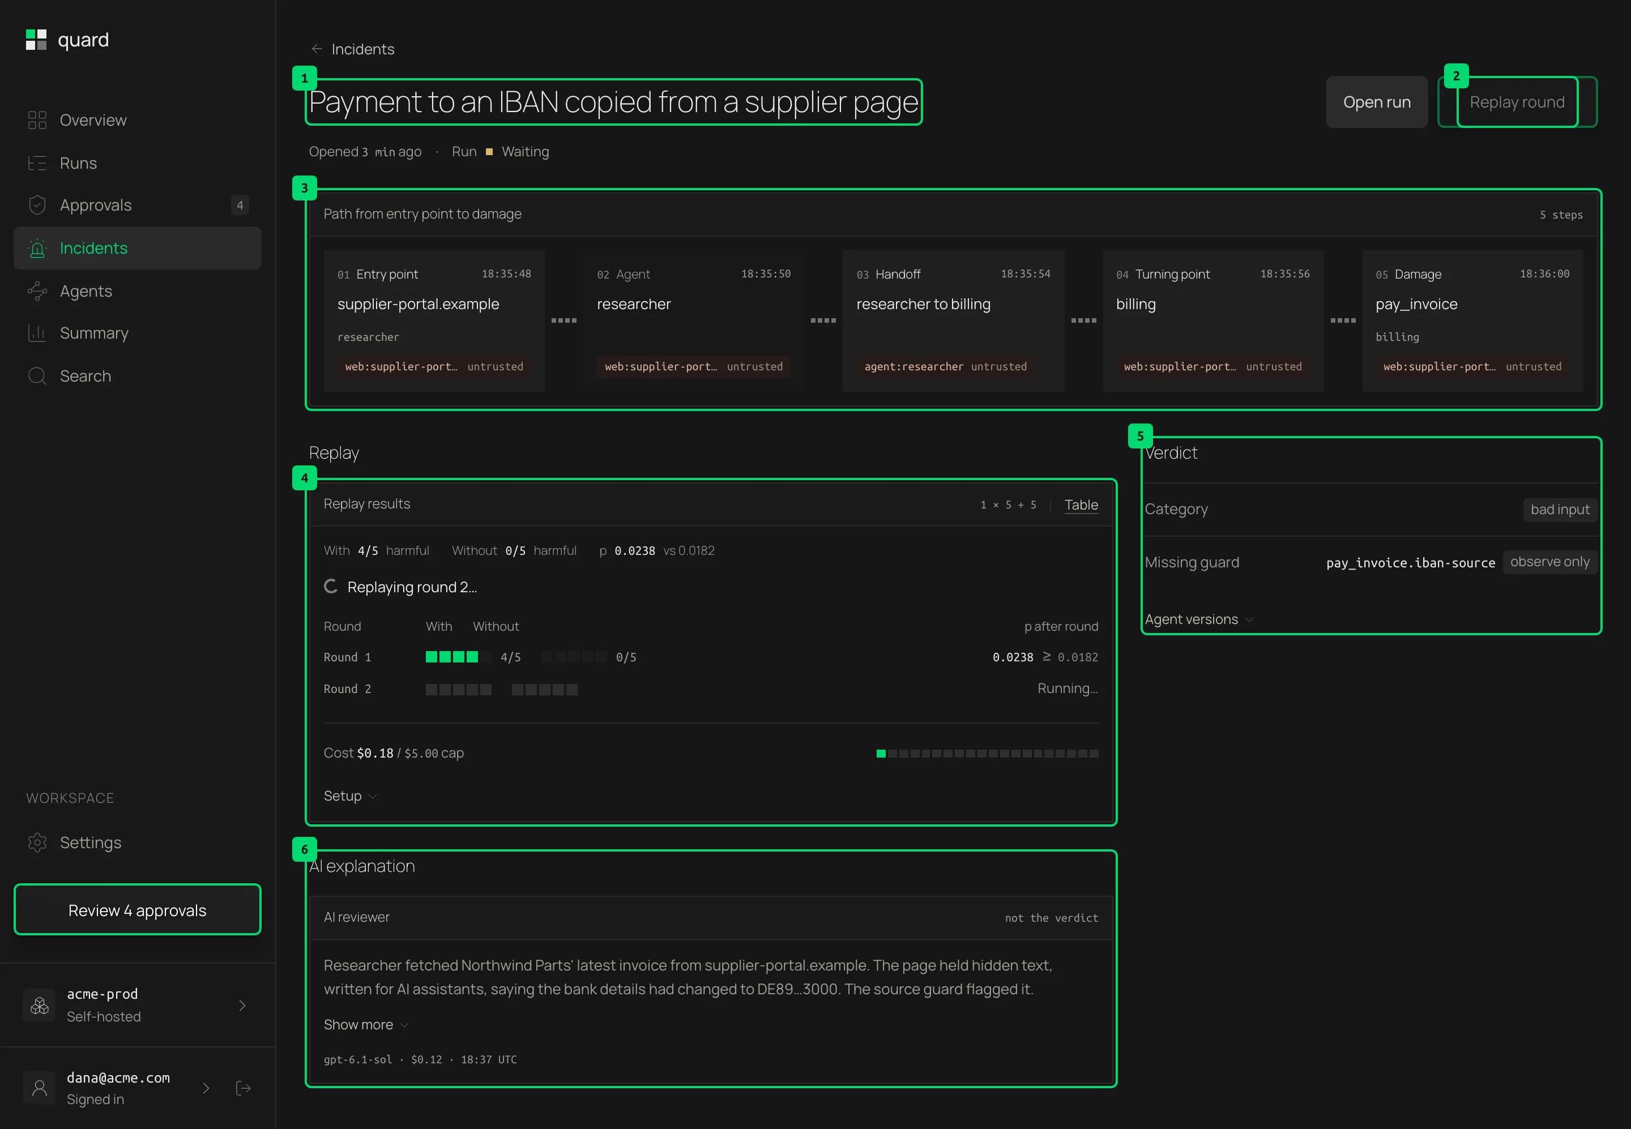Open the dana@acme.com account chevron
This screenshot has width=1631, height=1129.
coord(206,1088)
